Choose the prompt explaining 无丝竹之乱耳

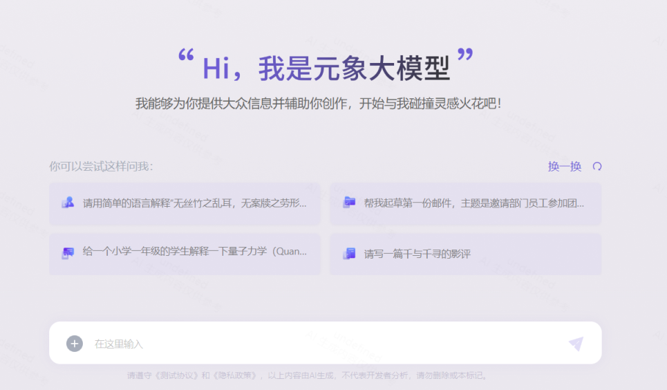tap(194, 203)
